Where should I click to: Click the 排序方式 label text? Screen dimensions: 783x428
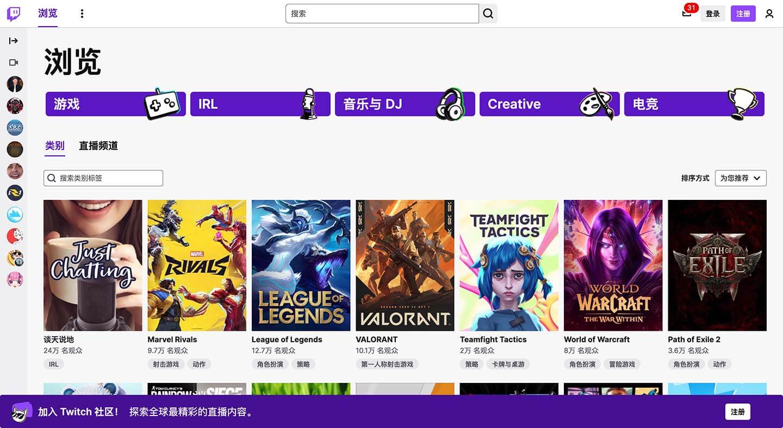[x=695, y=178]
